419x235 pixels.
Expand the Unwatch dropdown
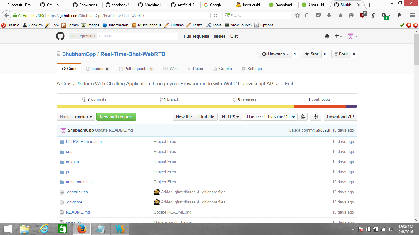[275, 54]
